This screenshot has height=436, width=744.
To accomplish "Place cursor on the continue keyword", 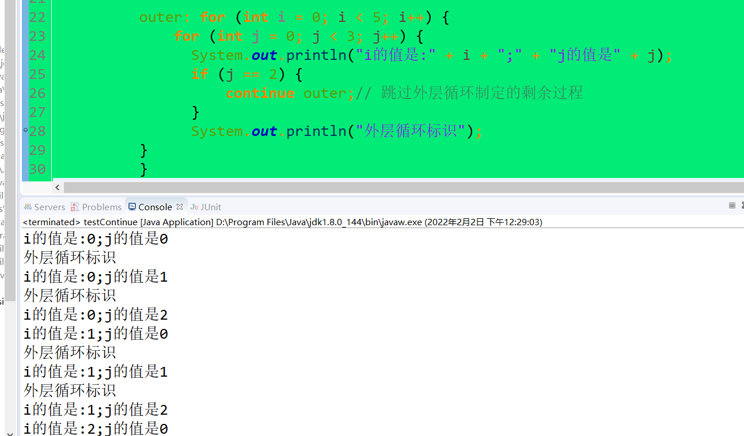I will click(x=260, y=93).
